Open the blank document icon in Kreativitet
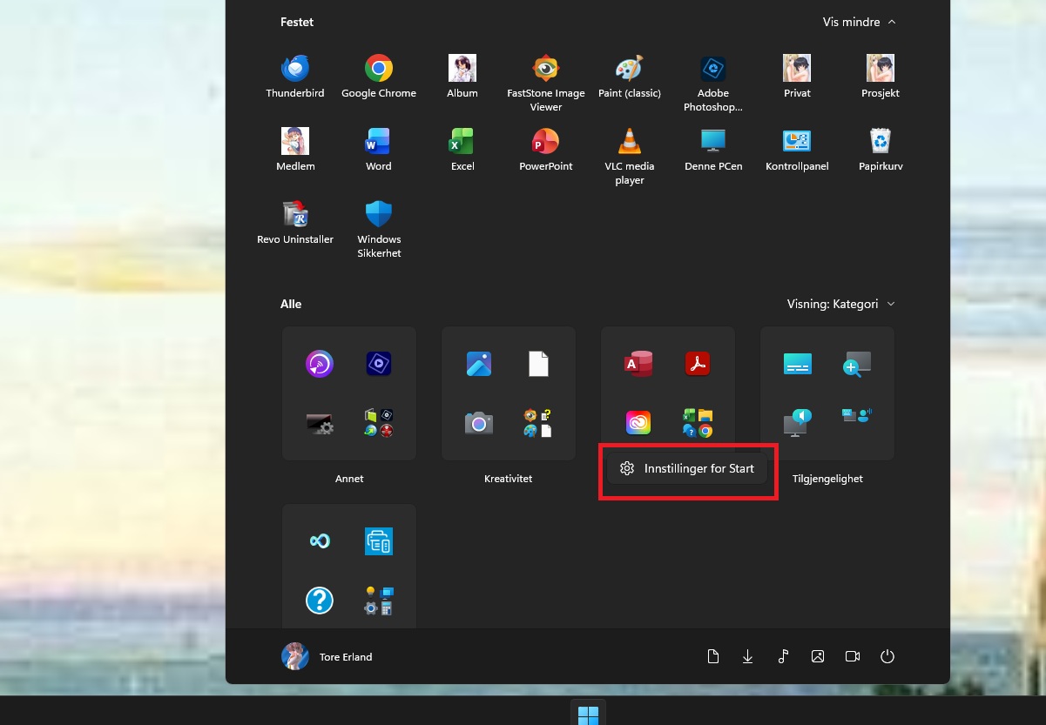Image resolution: width=1046 pixels, height=725 pixels. [x=538, y=363]
